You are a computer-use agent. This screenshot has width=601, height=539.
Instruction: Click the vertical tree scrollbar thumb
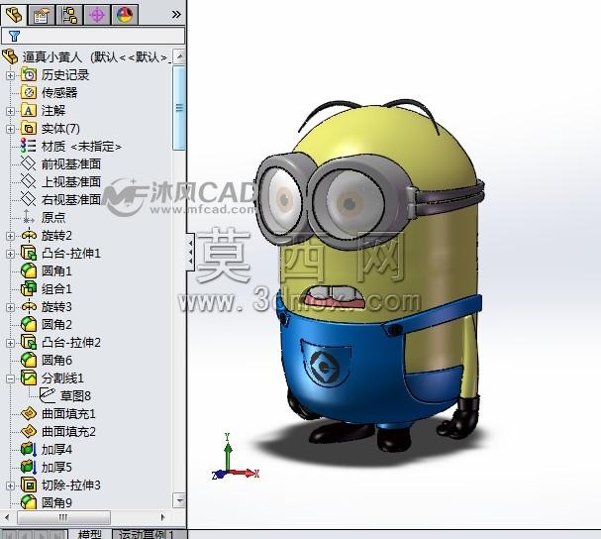(179, 108)
